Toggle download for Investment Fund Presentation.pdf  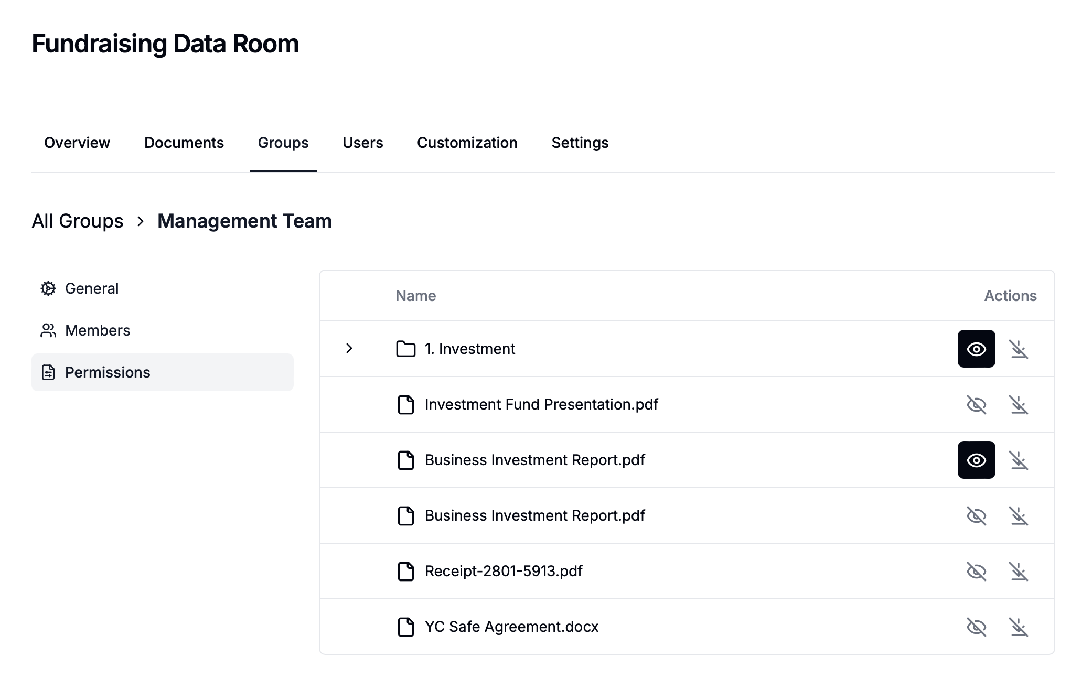point(1019,404)
